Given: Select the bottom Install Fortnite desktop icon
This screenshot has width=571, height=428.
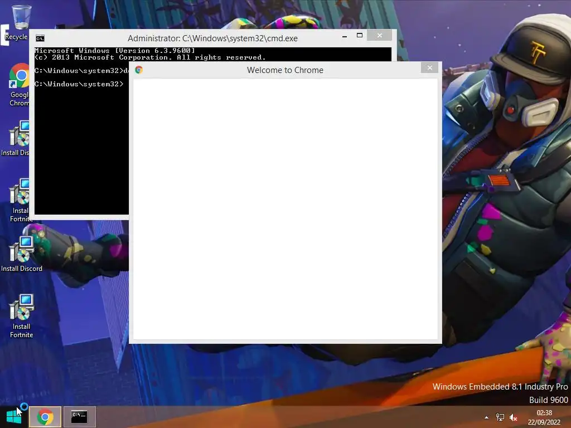Looking at the screenshot, I should pos(22,316).
